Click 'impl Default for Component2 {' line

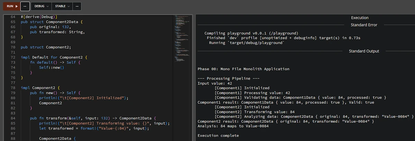tap(54, 57)
